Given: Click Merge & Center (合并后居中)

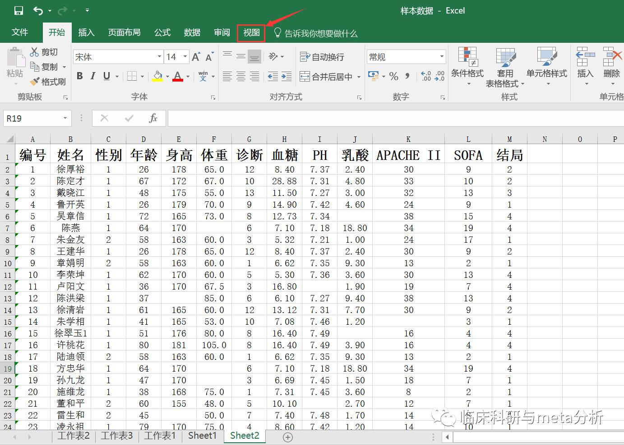Looking at the screenshot, I should tap(326, 77).
